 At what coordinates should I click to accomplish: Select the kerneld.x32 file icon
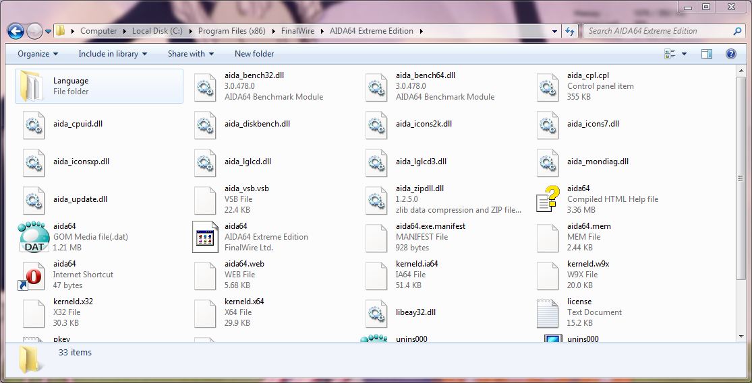pyautogui.click(x=34, y=314)
